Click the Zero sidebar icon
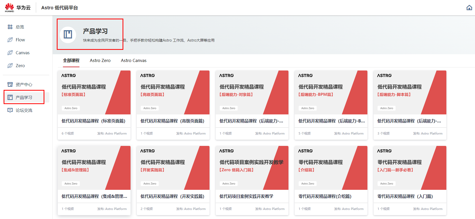This screenshot has height=219, width=475. (10, 66)
